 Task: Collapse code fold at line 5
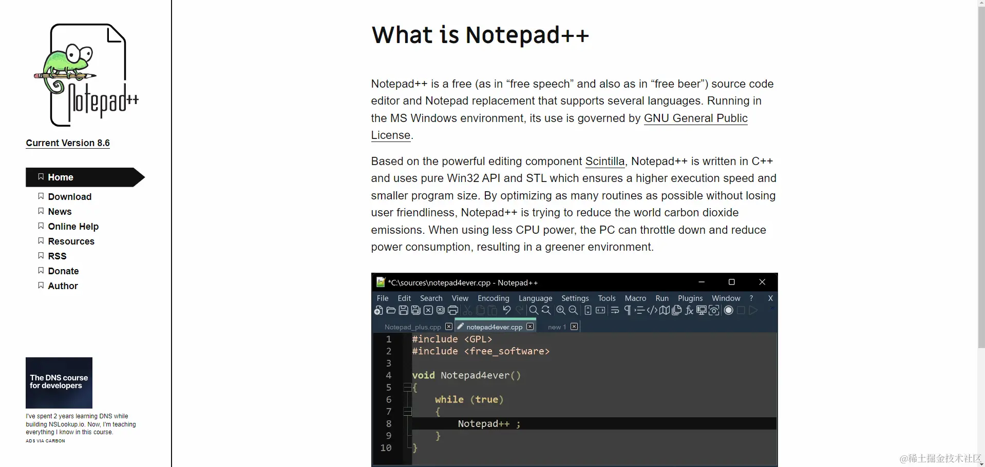pos(407,388)
